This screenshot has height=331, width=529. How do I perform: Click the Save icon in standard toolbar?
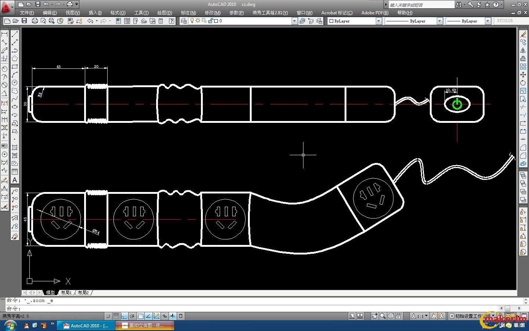(24, 21)
